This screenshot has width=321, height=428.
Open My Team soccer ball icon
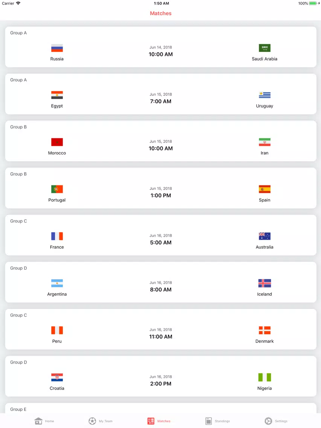92,421
